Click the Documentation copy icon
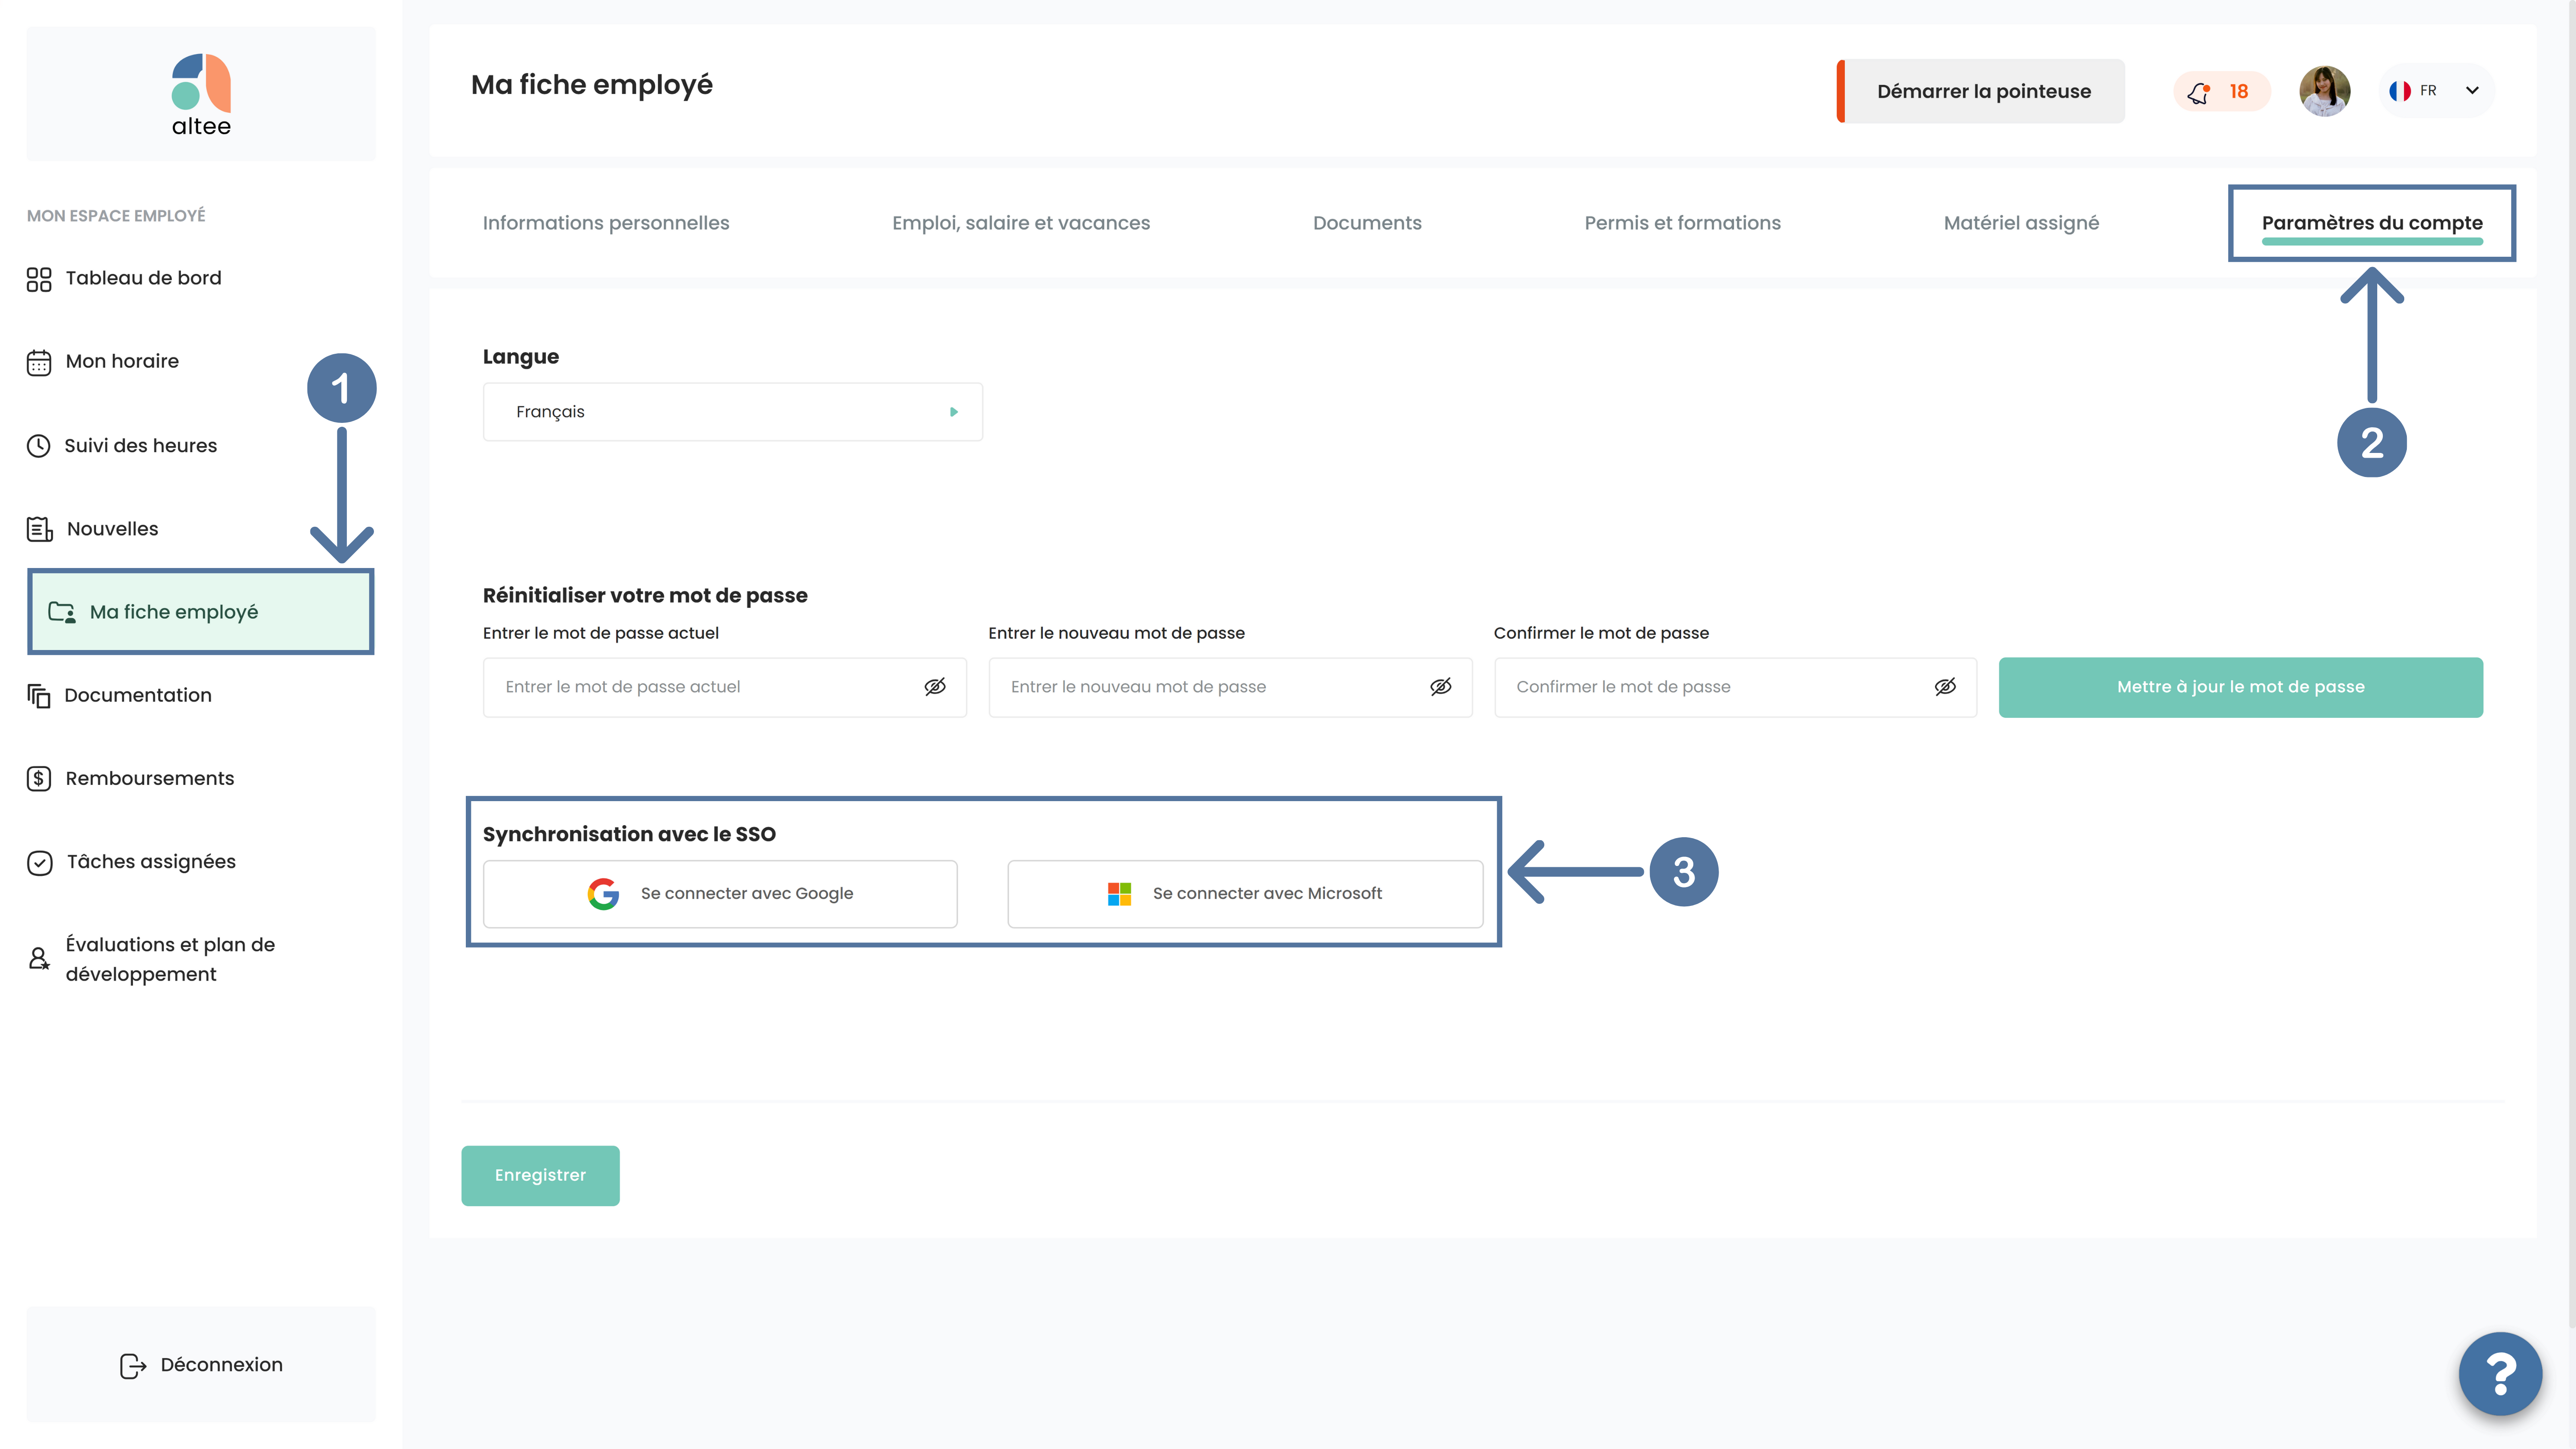The height and width of the screenshot is (1449, 2576). point(39,696)
